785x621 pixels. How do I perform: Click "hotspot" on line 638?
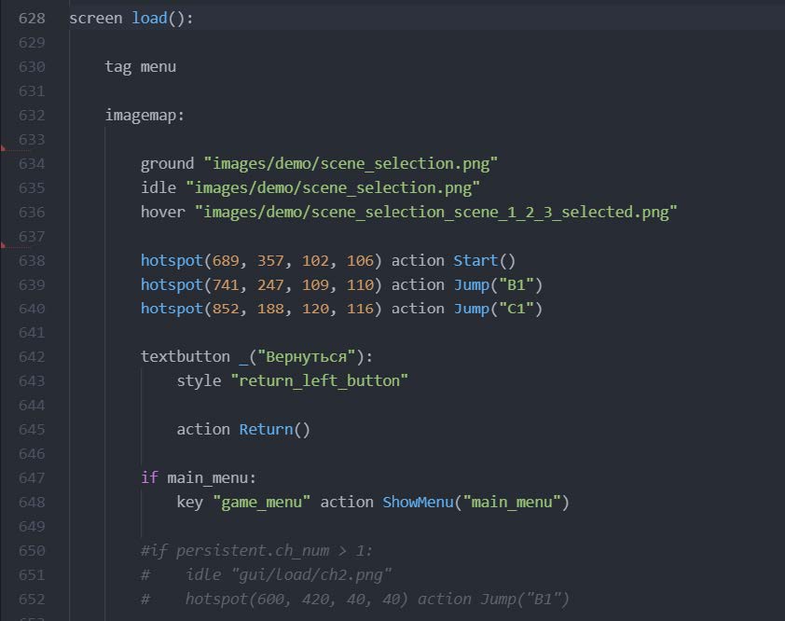(172, 261)
